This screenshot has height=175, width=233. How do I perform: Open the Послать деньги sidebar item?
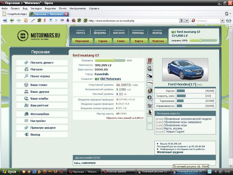(x=42, y=63)
